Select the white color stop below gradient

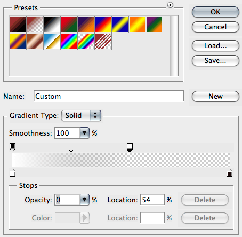pyautogui.click(x=12, y=172)
